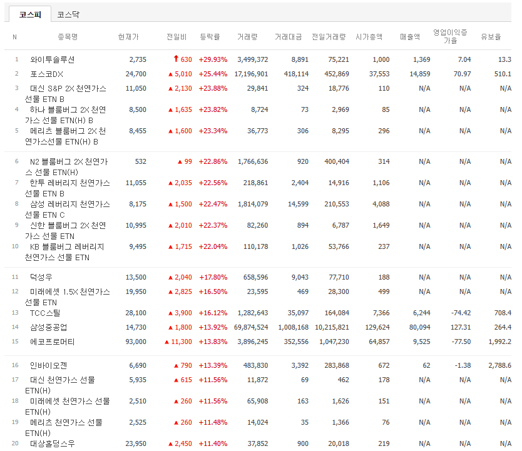Click 삼성중공업 growth rate 127.31
The height and width of the screenshot is (451, 522).
pyautogui.click(x=461, y=327)
